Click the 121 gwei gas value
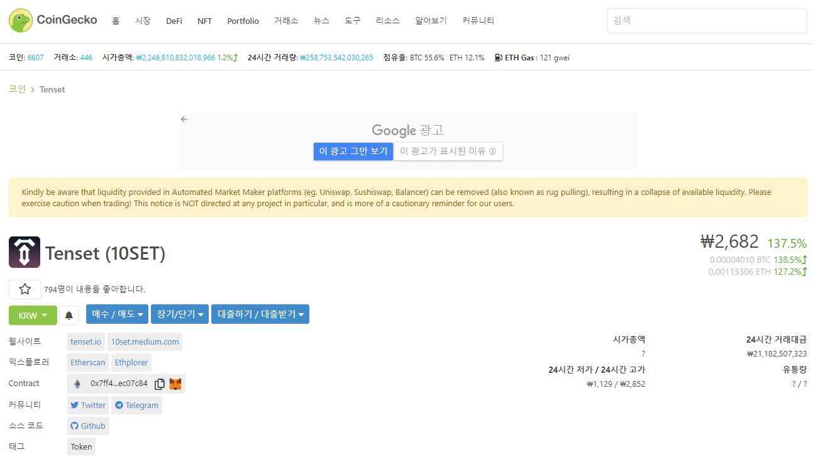Image resolution: width=813 pixels, height=459 pixels. pos(555,57)
